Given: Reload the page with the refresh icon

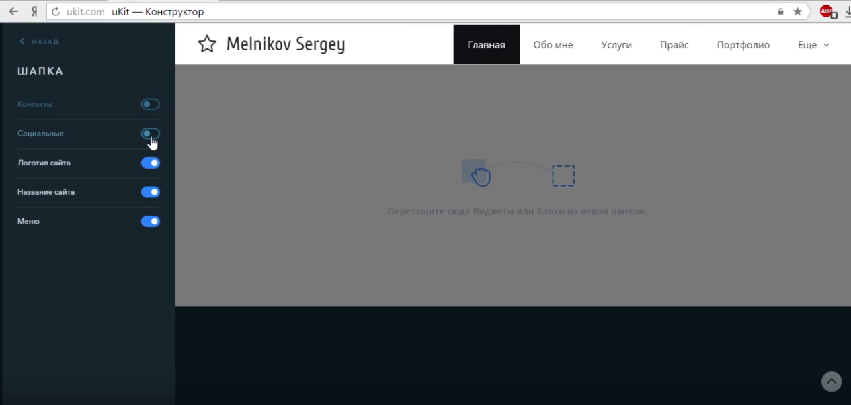Looking at the screenshot, I should coord(56,11).
